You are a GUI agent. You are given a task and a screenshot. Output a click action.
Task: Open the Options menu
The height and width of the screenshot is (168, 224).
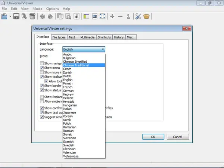[x=52, y=9]
